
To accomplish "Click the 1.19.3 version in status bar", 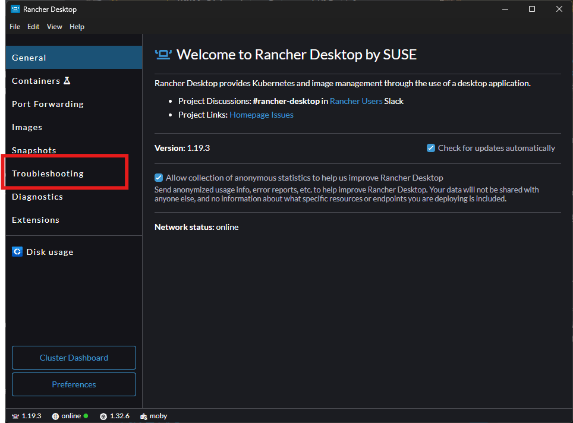I will [x=32, y=416].
